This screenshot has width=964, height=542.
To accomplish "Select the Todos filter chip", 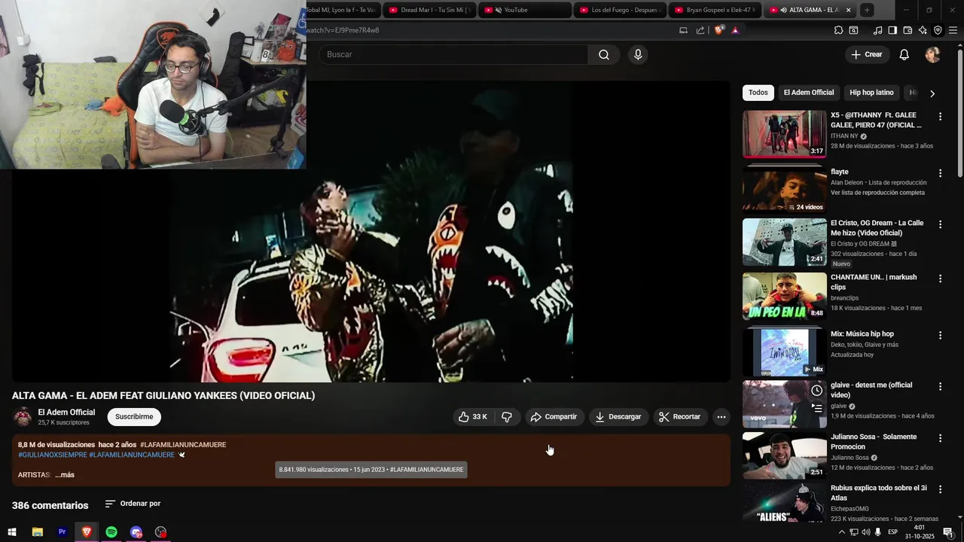I will pyautogui.click(x=758, y=93).
